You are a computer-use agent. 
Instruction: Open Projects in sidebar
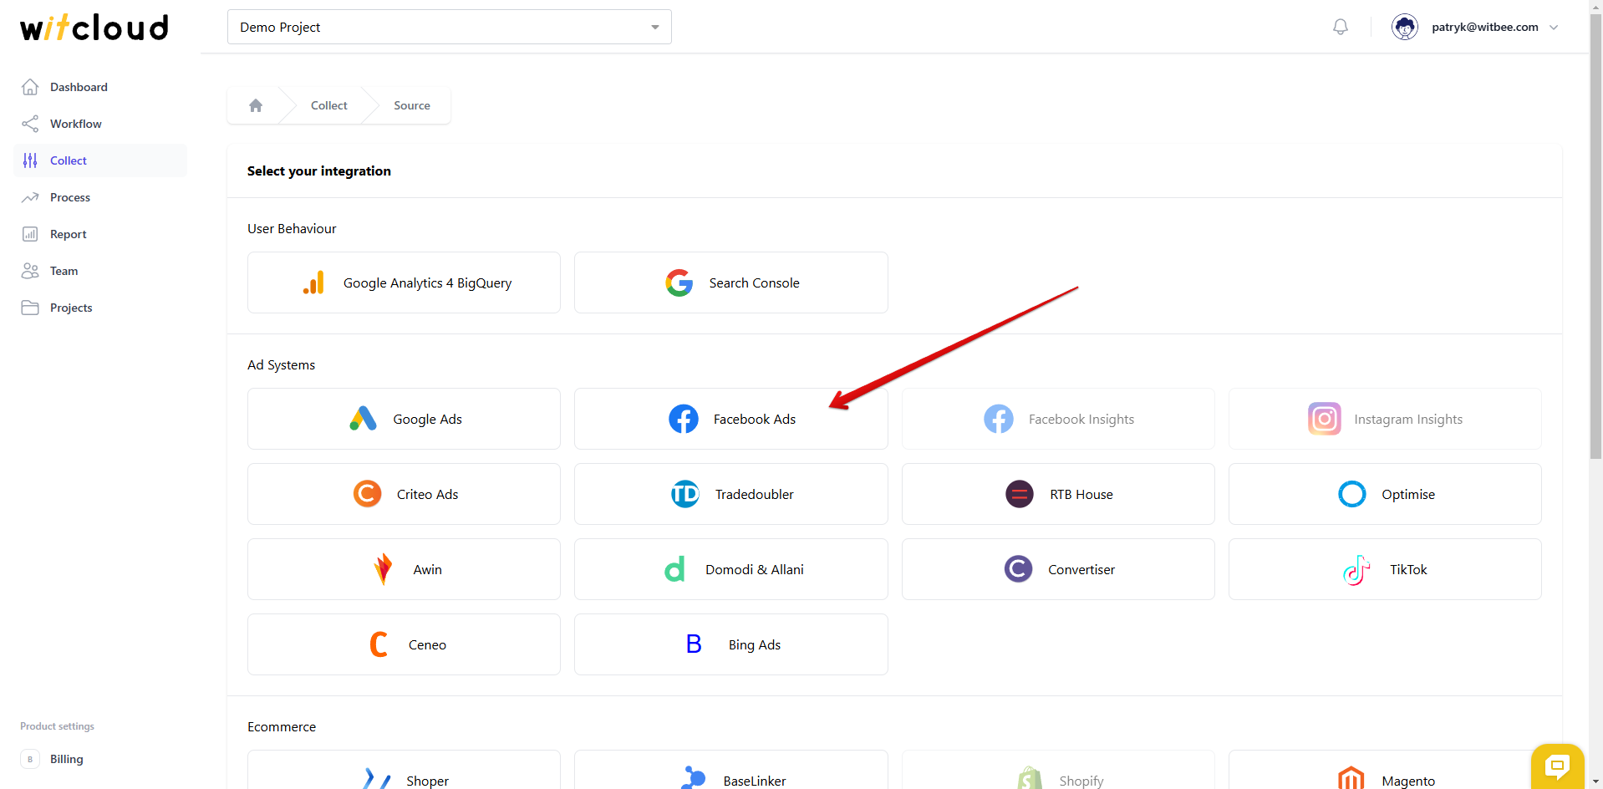pyautogui.click(x=100, y=308)
